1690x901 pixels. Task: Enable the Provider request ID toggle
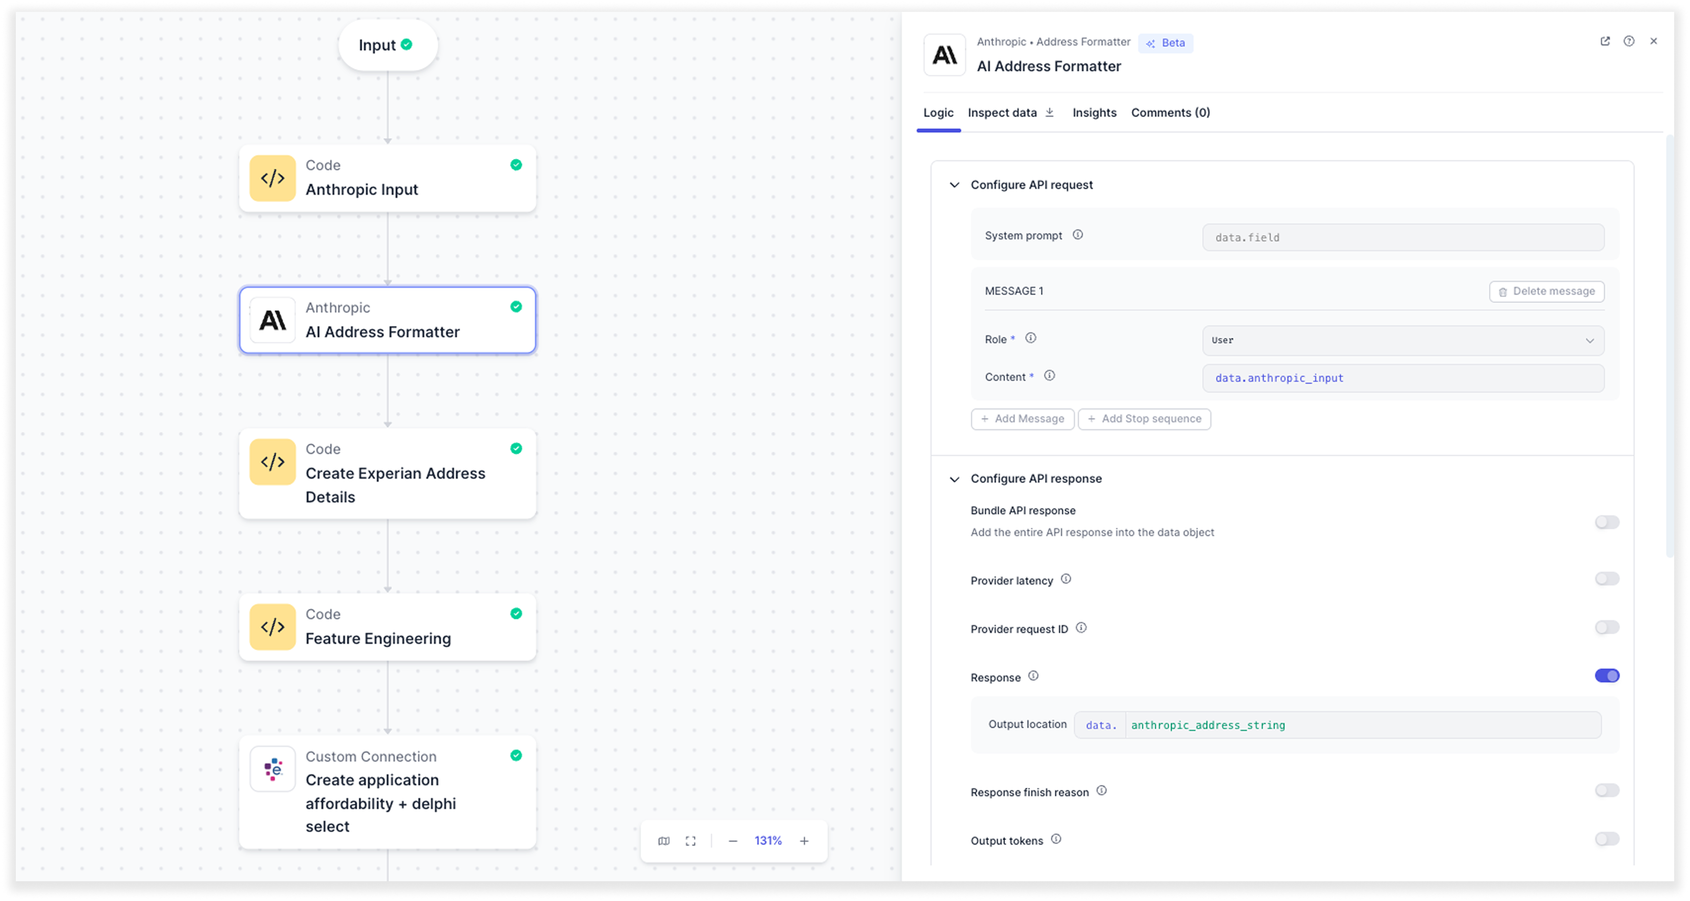[x=1606, y=628]
